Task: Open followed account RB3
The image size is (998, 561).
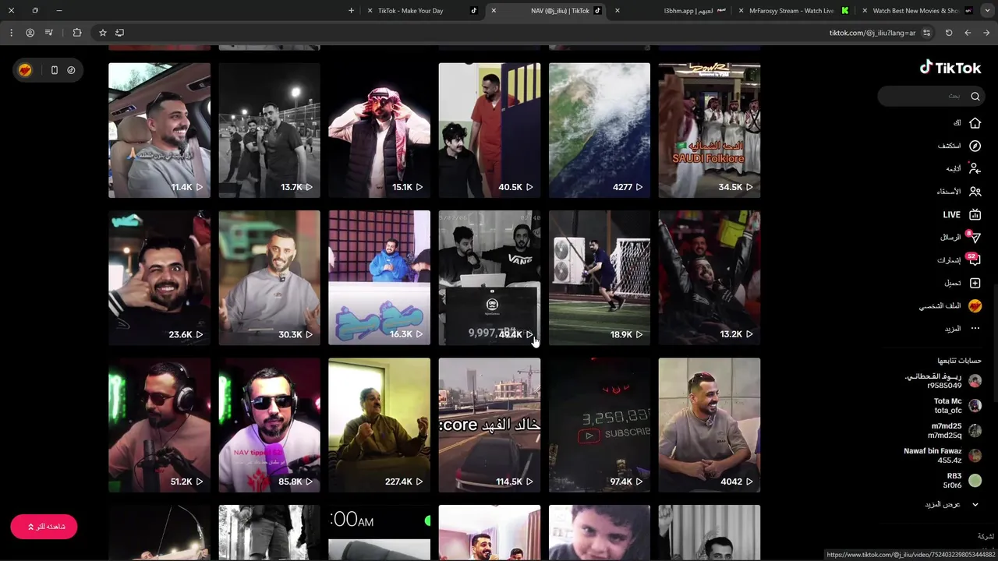Action: click(962, 481)
